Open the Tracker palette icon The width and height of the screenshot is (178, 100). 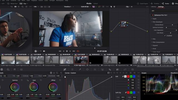(x=95, y=69)
